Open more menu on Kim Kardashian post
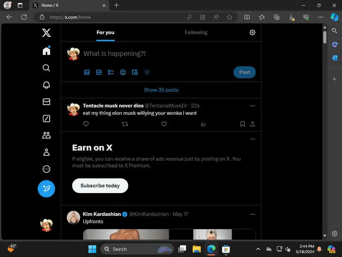This screenshot has height=257, width=342. click(252, 214)
